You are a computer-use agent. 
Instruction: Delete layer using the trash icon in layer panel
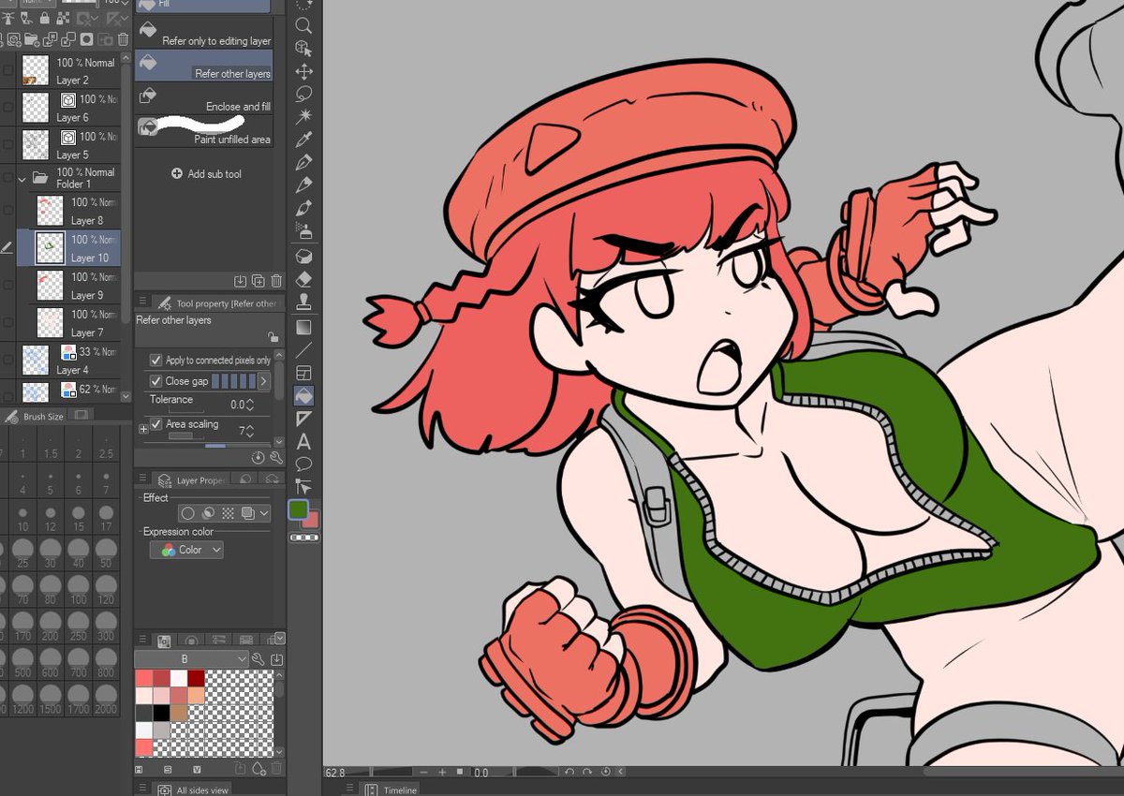[x=123, y=39]
